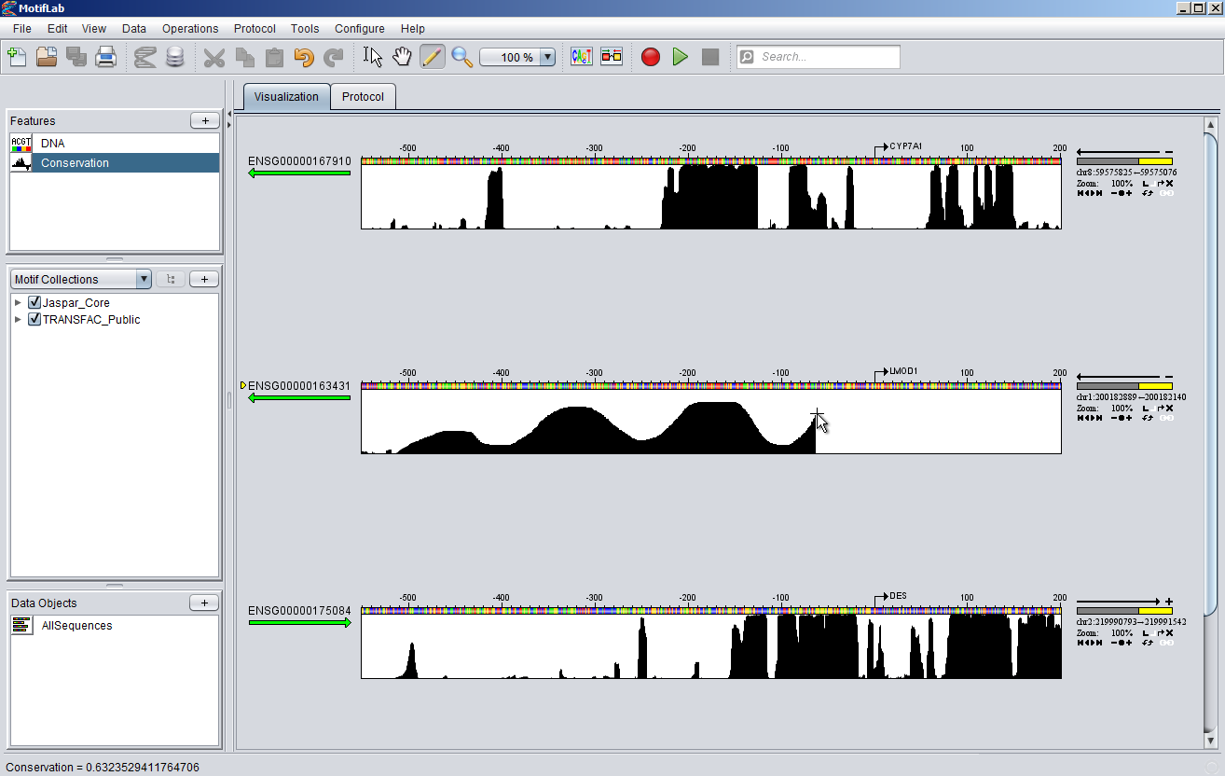Click the motif browser ACGT icon
This screenshot has height=776, width=1225.
point(582,57)
